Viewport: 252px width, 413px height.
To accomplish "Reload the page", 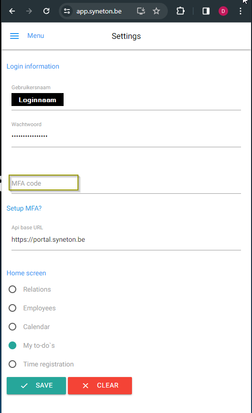I will pos(46,11).
